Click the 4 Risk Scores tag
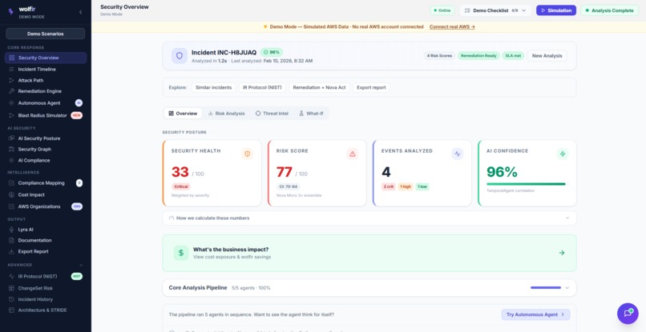 tap(439, 55)
